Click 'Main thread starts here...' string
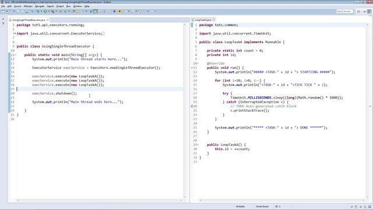The image size is (373, 210). pyautogui.click(x=96, y=59)
